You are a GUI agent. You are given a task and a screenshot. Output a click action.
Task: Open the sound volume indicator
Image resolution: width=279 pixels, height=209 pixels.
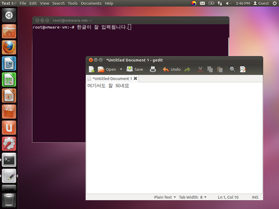[229, 3]
